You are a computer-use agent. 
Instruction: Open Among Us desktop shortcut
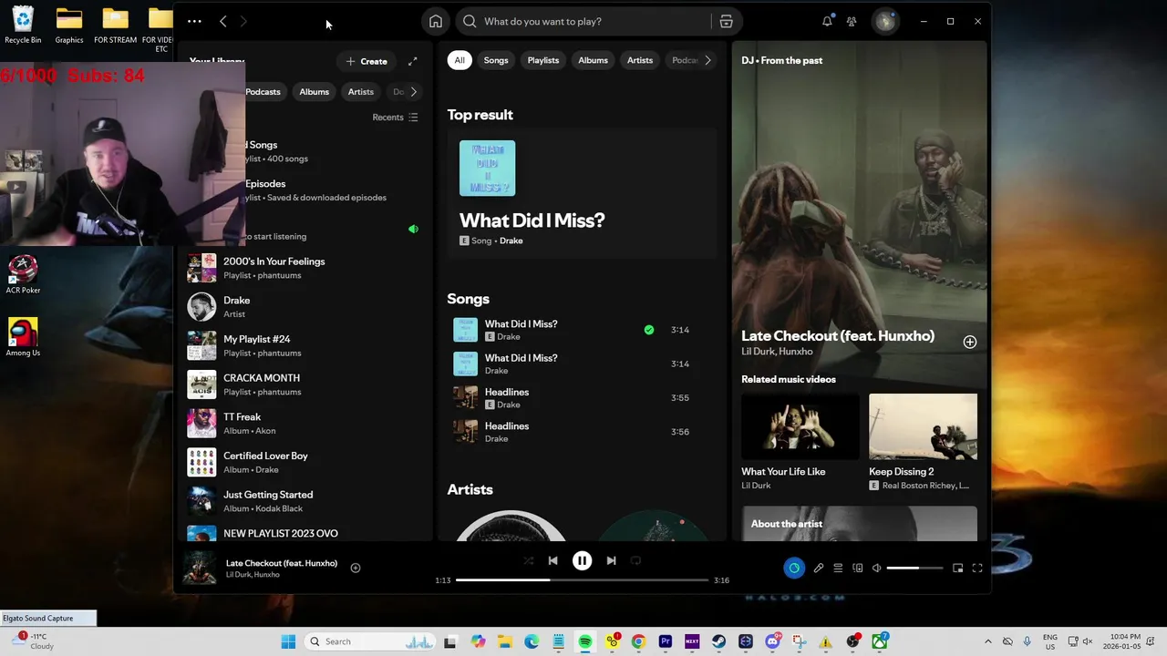23,337
